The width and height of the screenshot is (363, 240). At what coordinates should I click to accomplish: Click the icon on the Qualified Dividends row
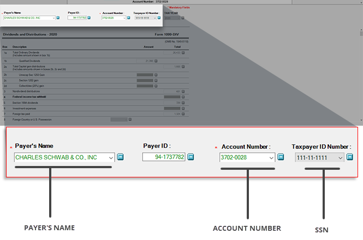[x=156, y=61]
